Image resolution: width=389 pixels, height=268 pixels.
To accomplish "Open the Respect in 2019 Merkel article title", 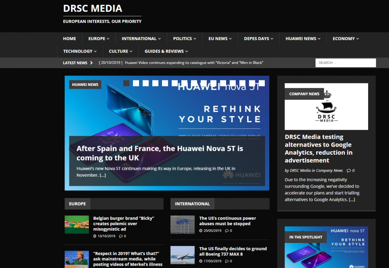I will [x=128, y=259].
